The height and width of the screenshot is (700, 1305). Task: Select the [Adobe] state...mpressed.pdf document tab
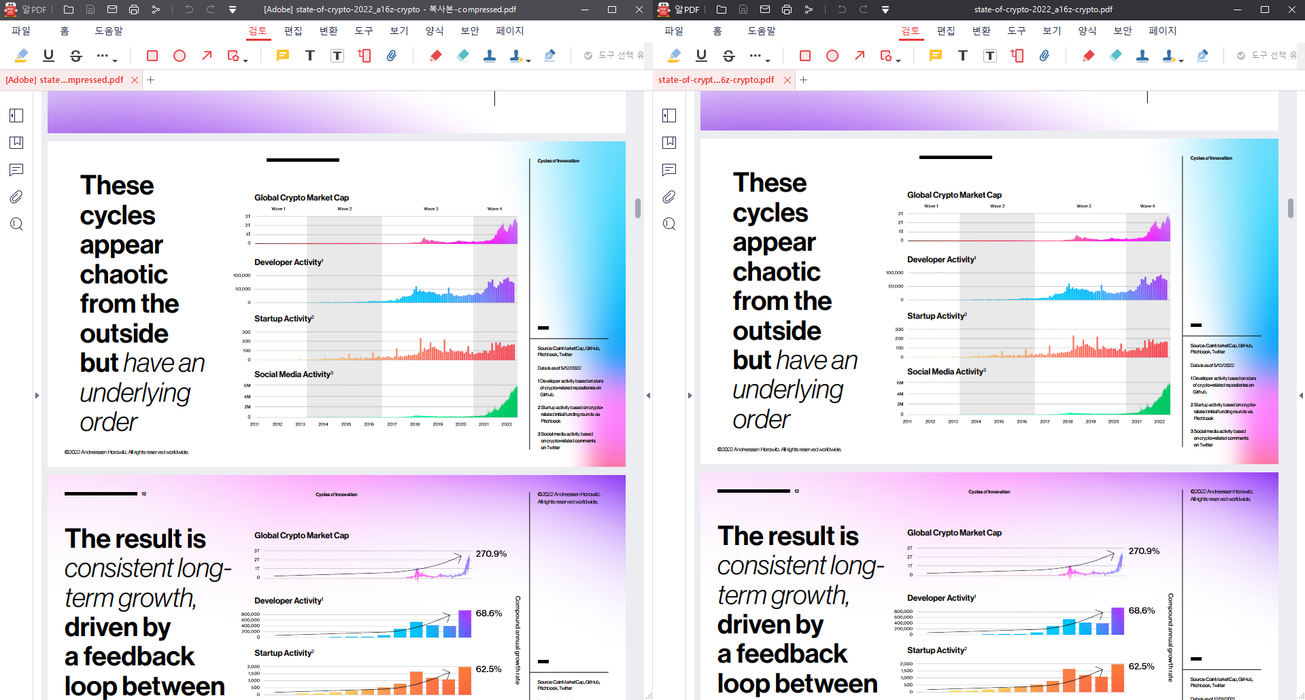pyautogui.click(x=65, y=80)
